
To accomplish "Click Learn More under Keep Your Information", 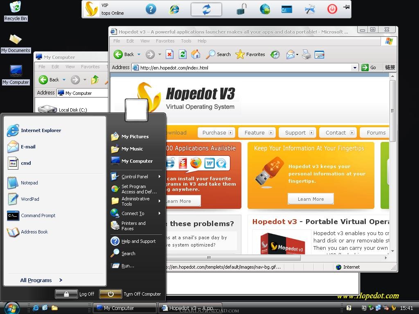I will 311,199.
